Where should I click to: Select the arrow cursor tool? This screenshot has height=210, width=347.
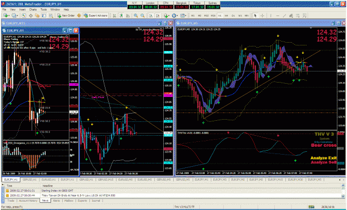click(x=255, y=16)
